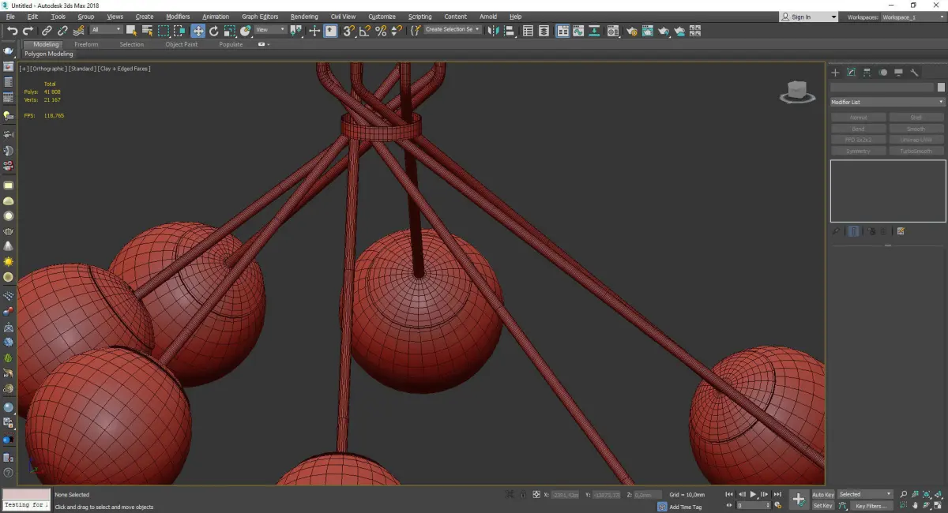
Task: Activate the Unlink Selection tool
Action: (x=62, y=31)
